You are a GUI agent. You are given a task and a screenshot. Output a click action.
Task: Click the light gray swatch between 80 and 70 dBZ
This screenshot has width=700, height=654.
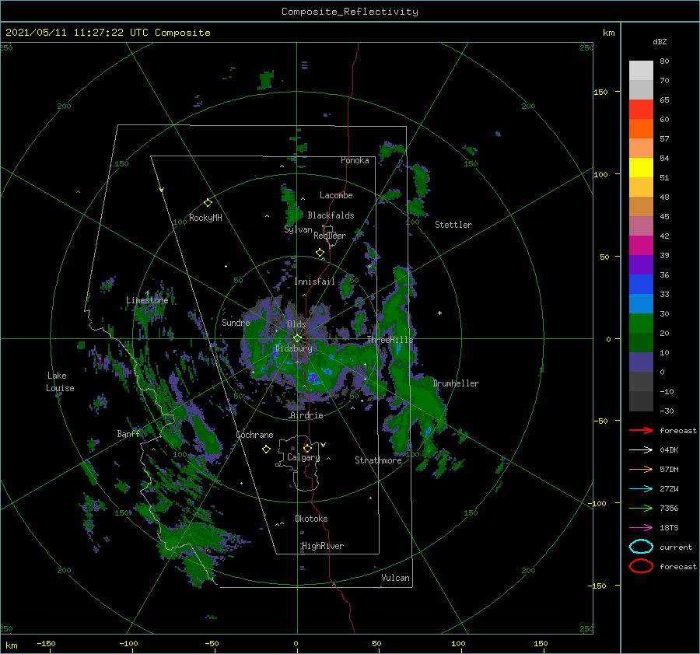pyautogui.click(x=641, y=70)
